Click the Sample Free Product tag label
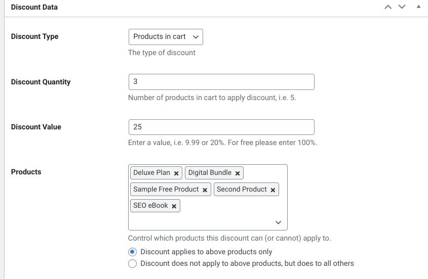Image resolution: width=428 pixels, height=279 pixels. pos(166,190)
